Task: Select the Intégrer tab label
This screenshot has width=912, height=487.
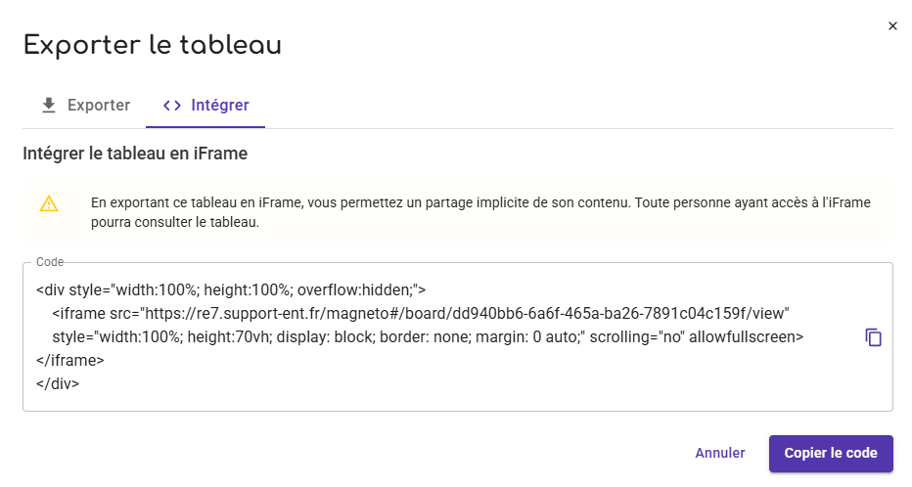Action: 219,106
